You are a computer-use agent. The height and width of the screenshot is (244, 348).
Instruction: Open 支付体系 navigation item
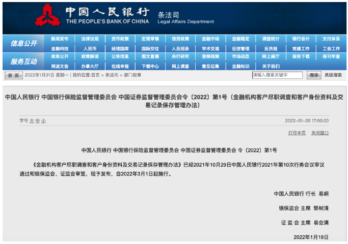[x=331, y=39]
